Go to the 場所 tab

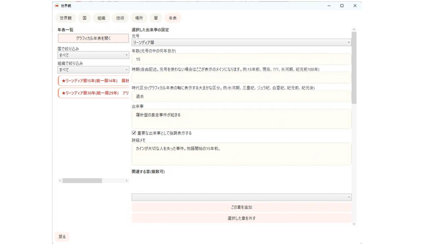pyautogui.click(x=139, y=18)
